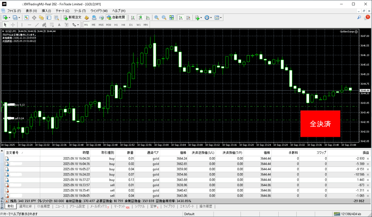This screenshot has height=217, width=372.
Task: Open the search icon at top right
Action: pos(359,17)
